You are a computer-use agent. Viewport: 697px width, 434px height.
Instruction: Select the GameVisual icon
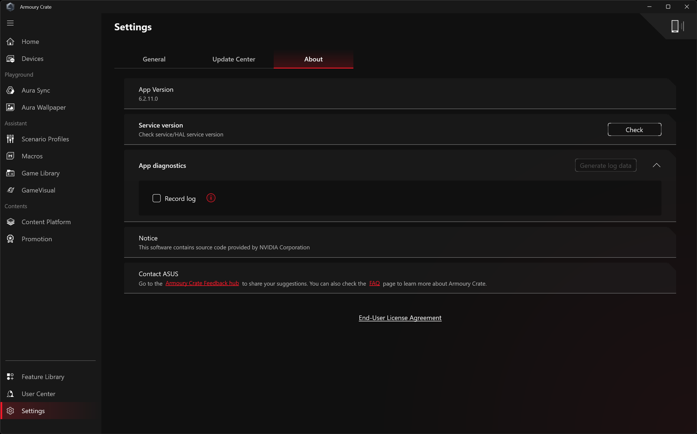(x=10, y=190)
